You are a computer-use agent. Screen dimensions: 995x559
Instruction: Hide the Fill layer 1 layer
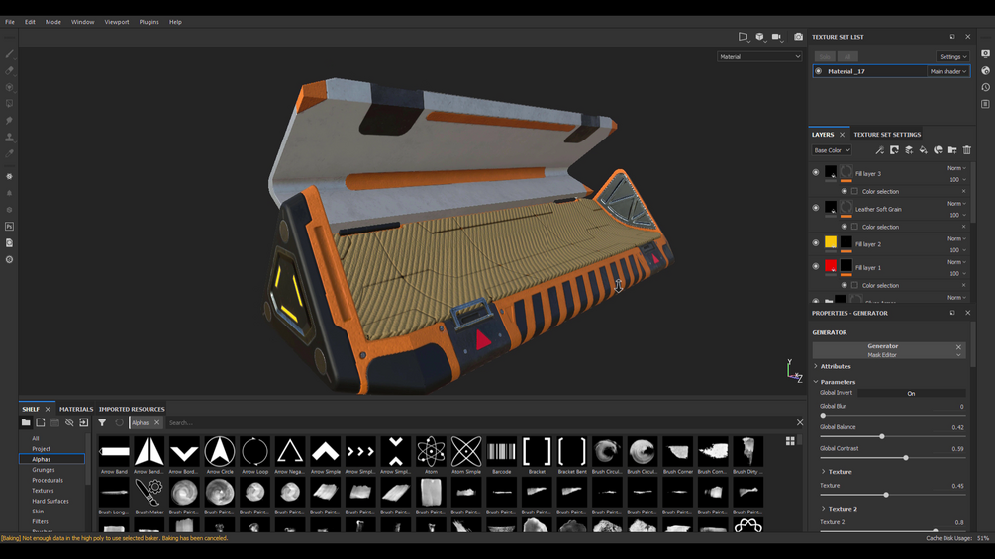[x=816, y=267]
